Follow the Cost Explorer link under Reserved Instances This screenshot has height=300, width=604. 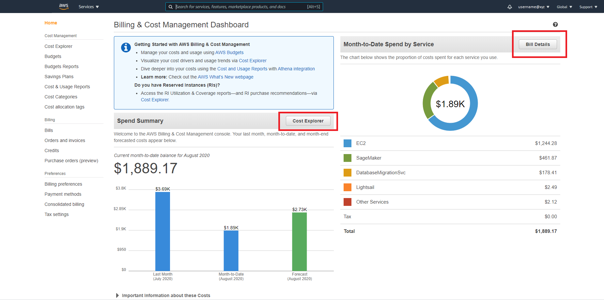tap(155, 100)
